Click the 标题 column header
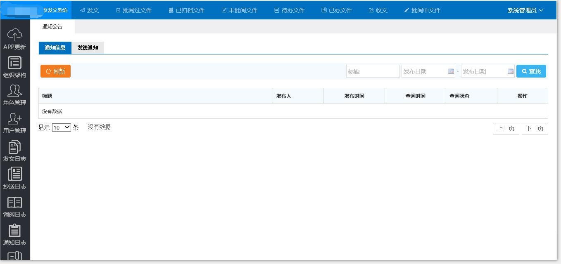Screen dimensions: 561x264 click(156, 96)
